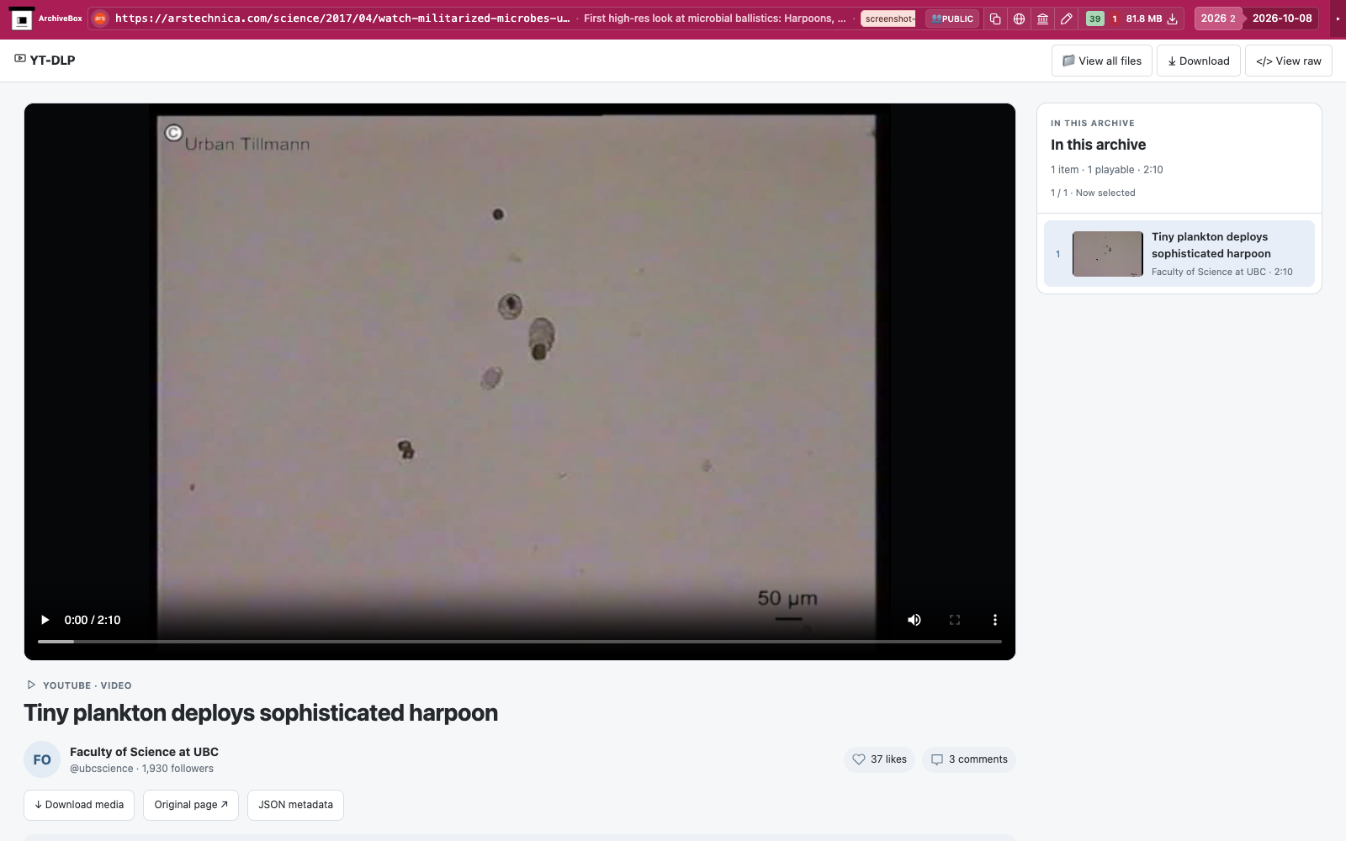Click the Download button in top toolbar
The height and width of the screenshot is (841, 1346).
1199,61
